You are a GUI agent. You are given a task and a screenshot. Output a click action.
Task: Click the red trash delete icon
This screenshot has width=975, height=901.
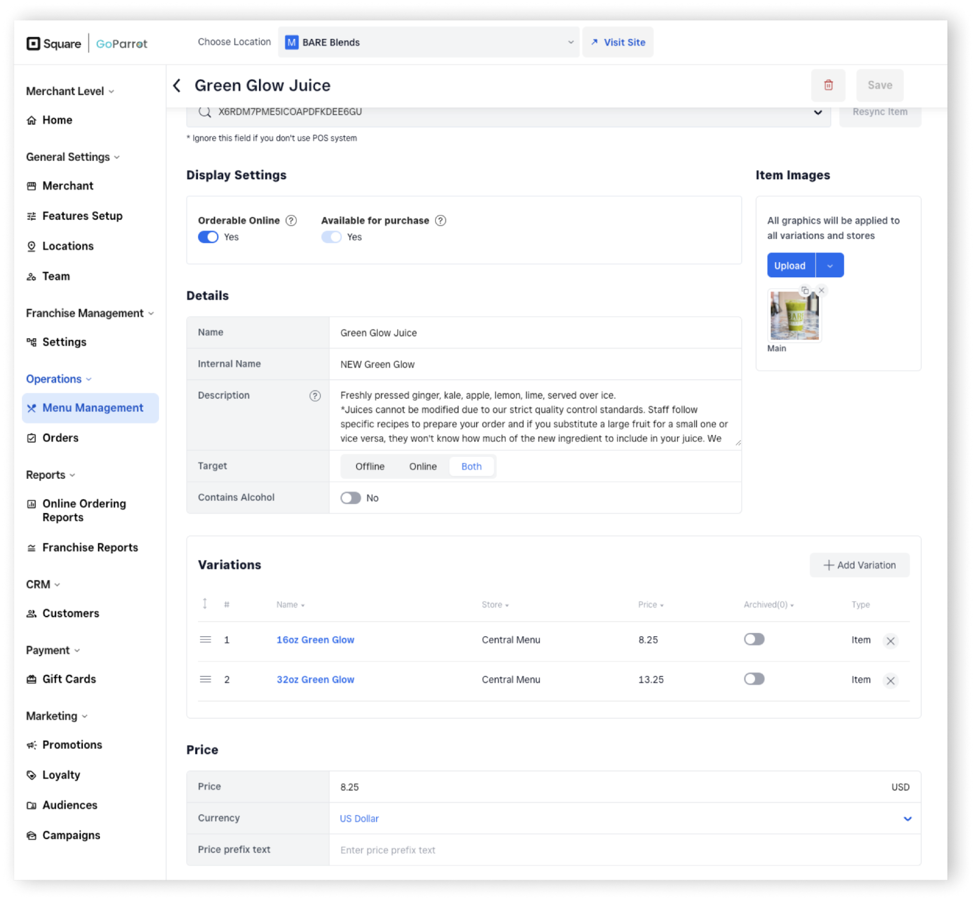(828, 85)
